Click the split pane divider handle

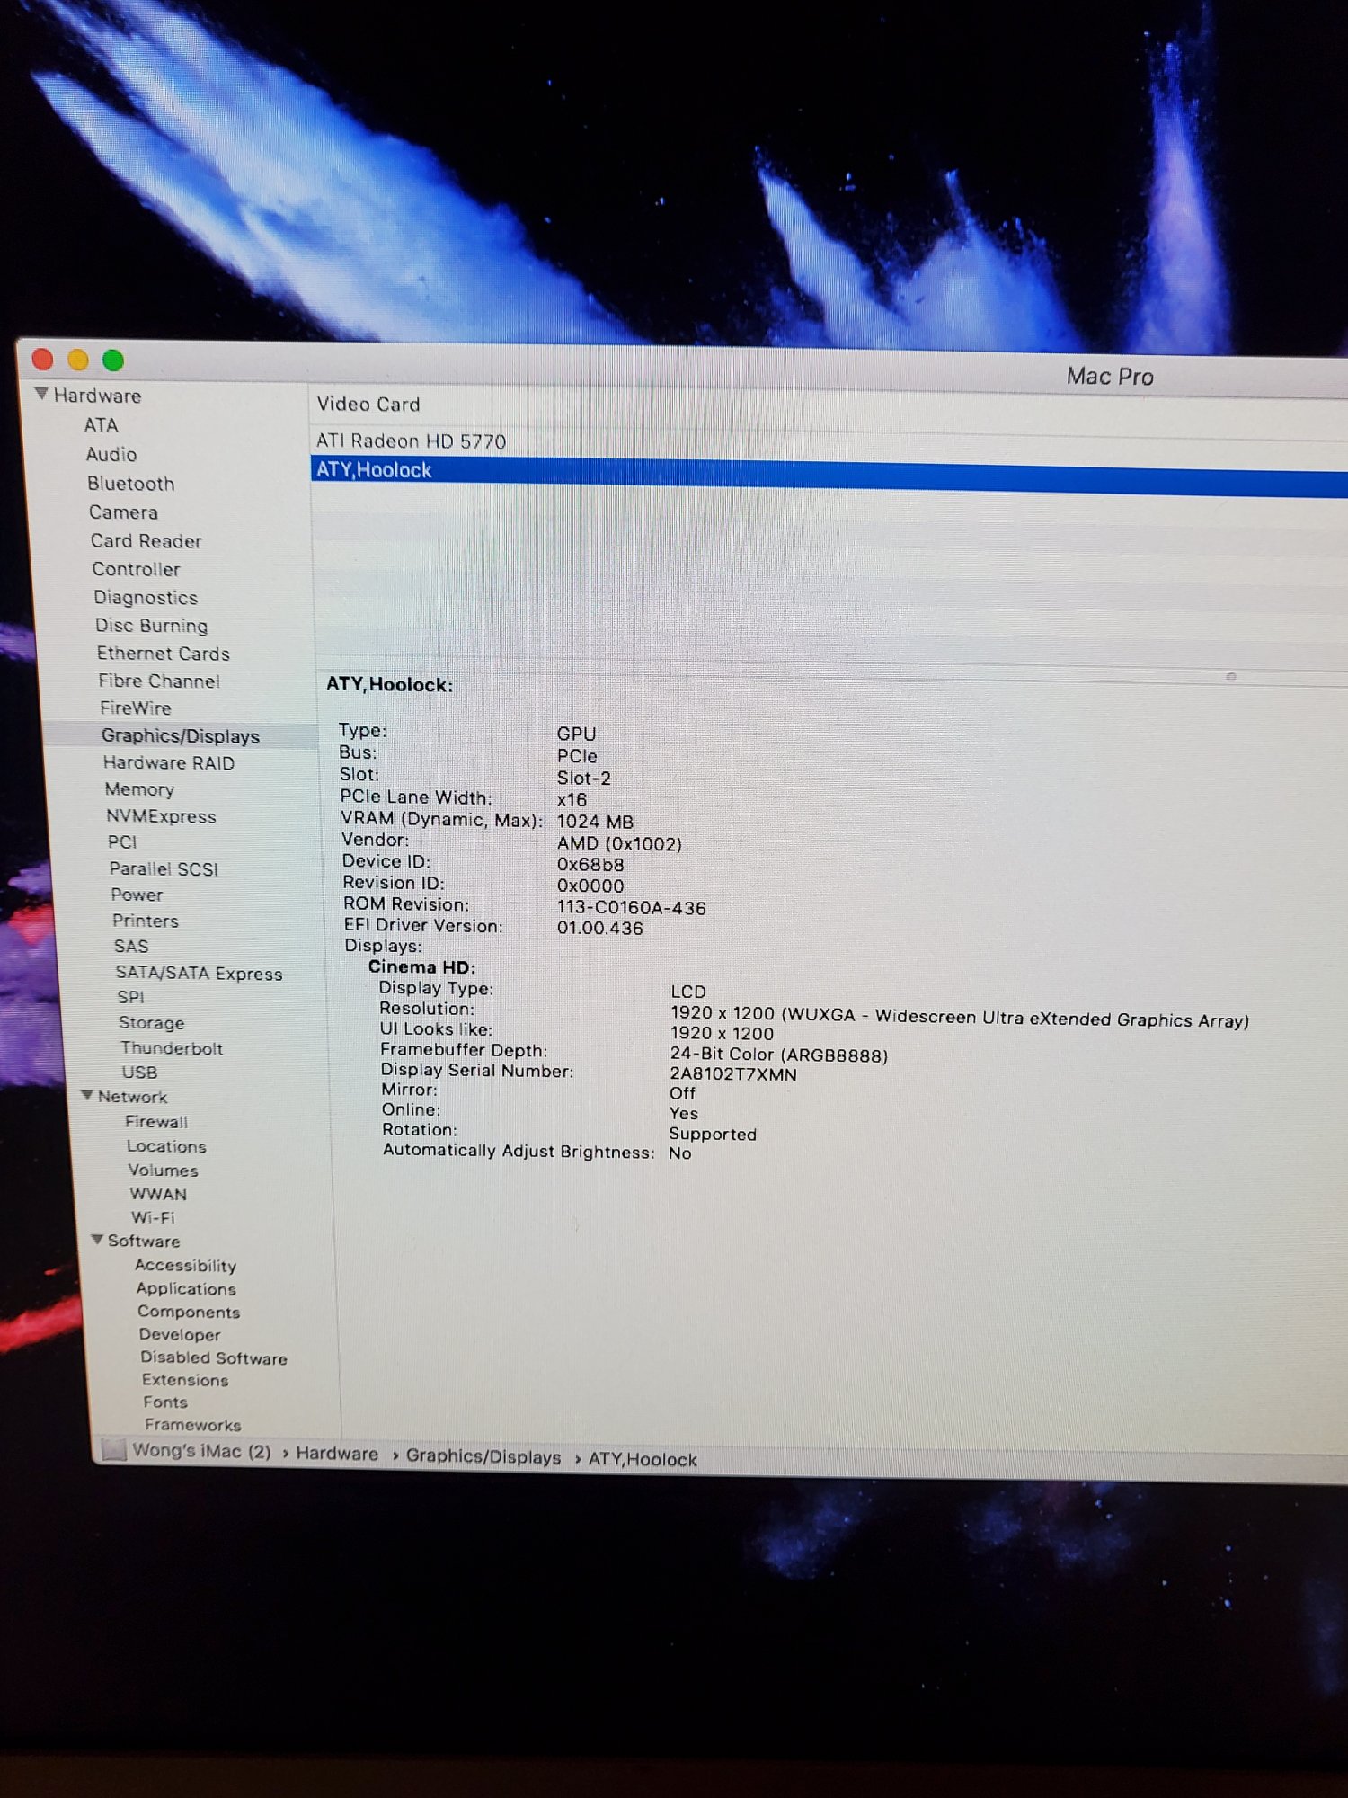(x=1231, y=676)
